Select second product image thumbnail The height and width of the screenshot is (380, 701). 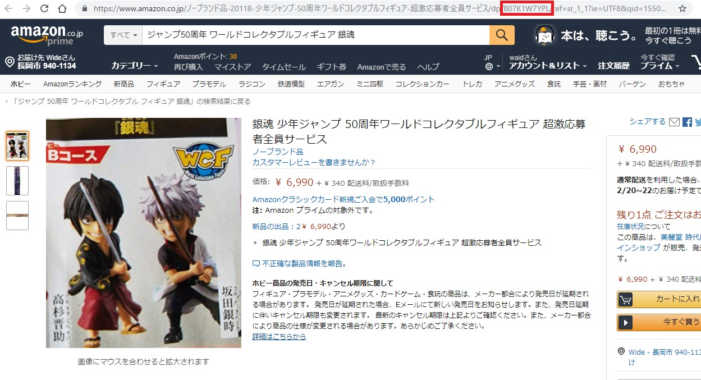click(17, 181)
